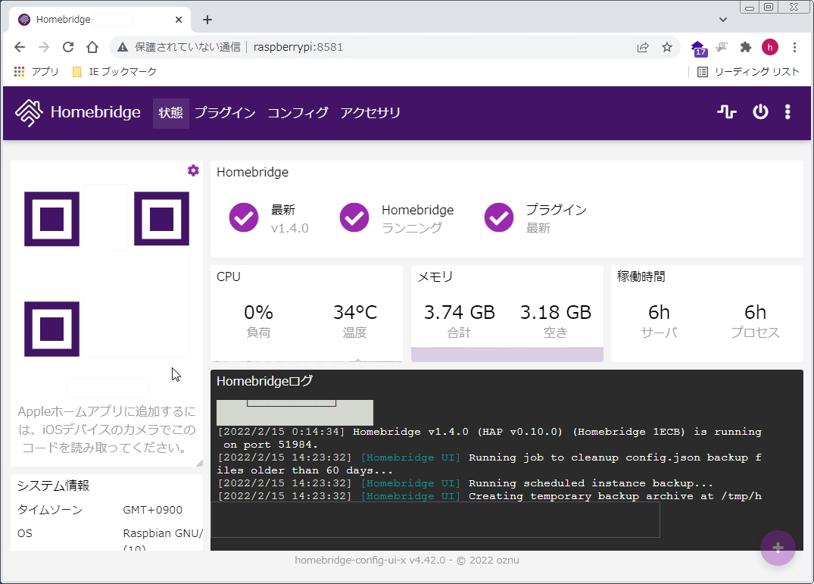Click the extension icon beside the 17 badge

(x=722, y=47)
